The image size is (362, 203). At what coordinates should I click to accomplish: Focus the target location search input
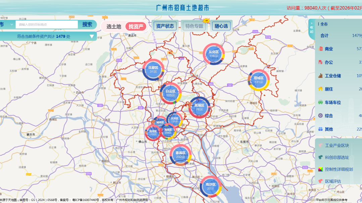[47, 24]
